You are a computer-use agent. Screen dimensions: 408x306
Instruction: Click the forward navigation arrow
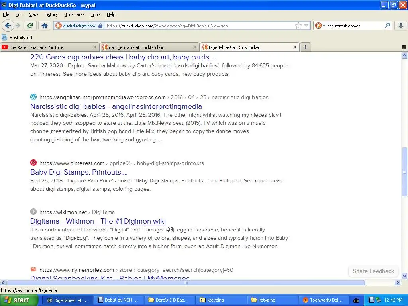pos(18,25)
